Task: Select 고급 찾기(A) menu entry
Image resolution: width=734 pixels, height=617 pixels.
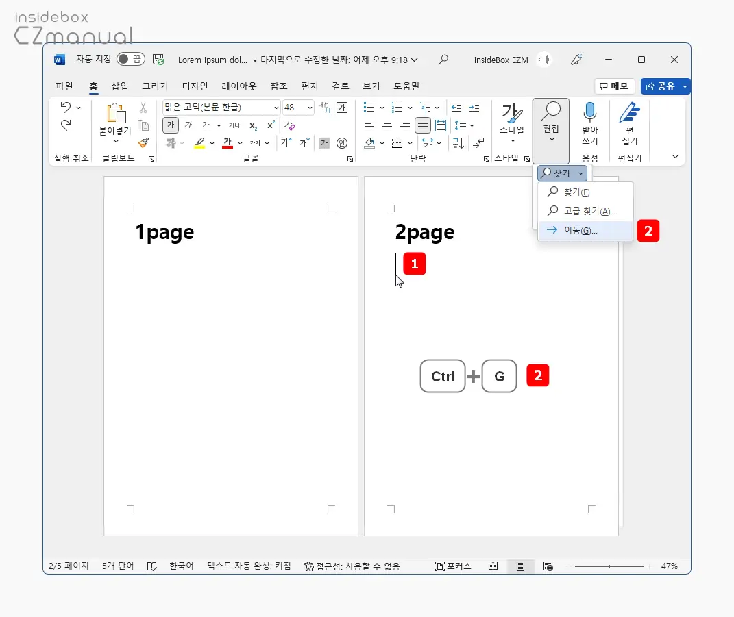Action: pos(585,211)
